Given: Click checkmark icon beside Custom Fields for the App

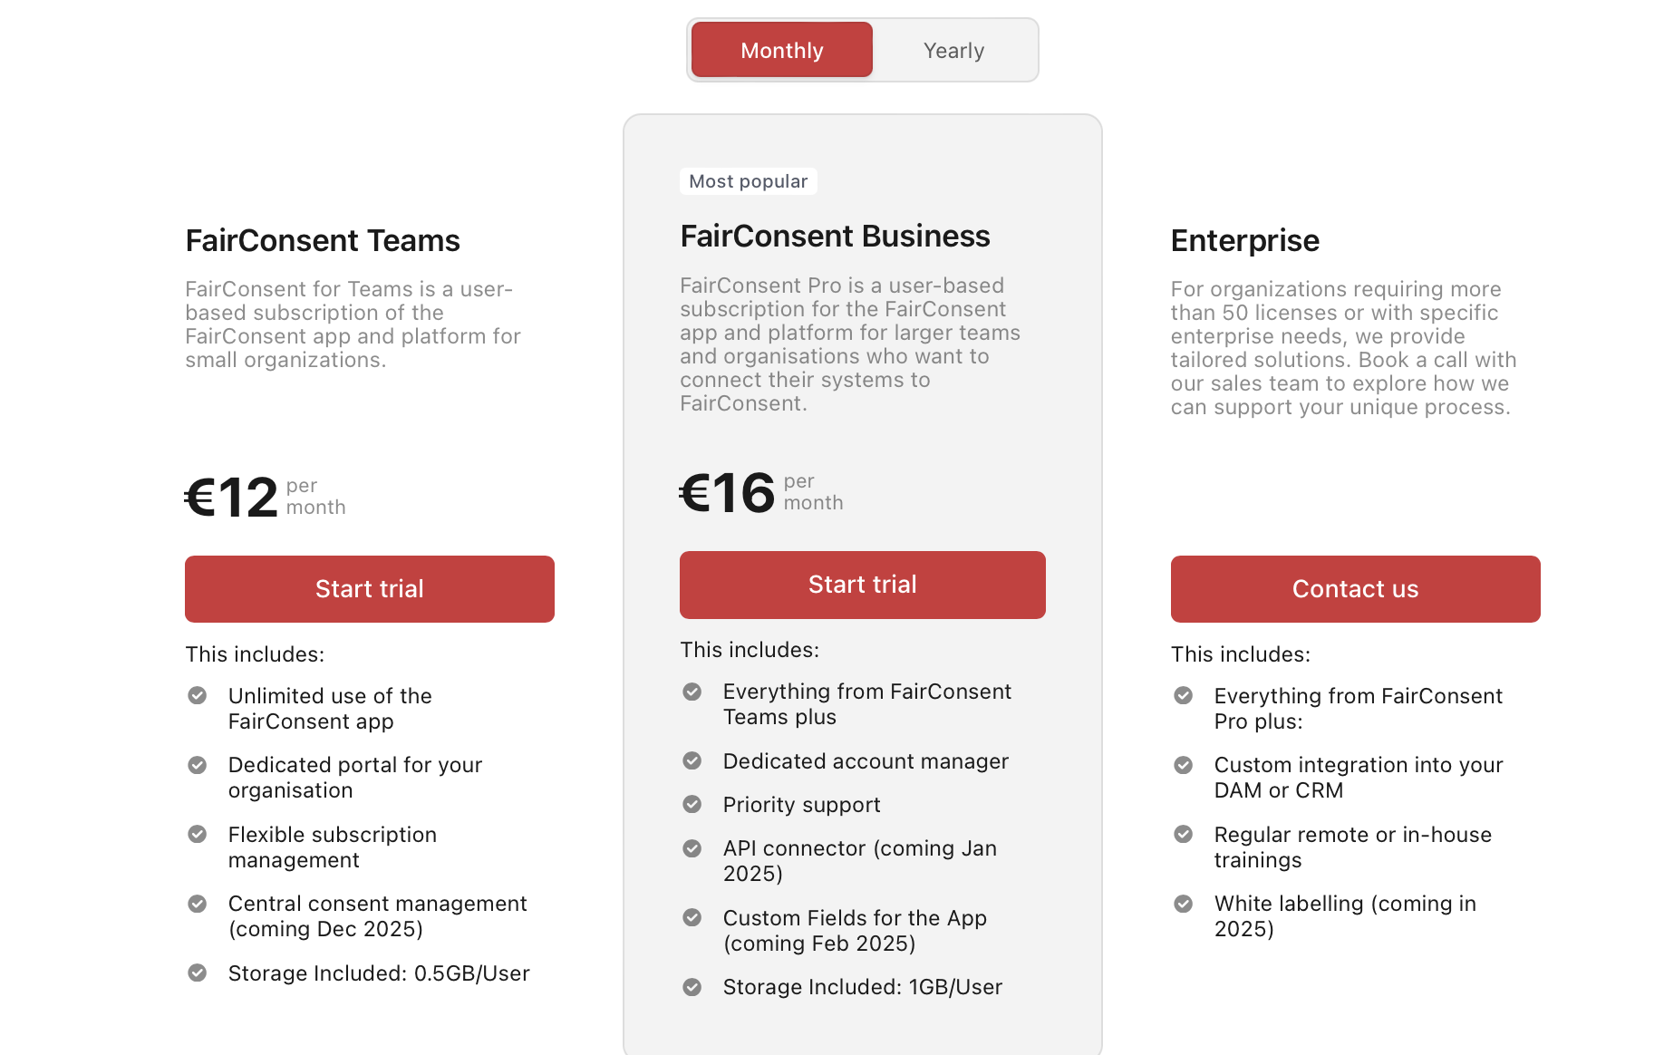Looking at the screenshot, I should (692, 917).
